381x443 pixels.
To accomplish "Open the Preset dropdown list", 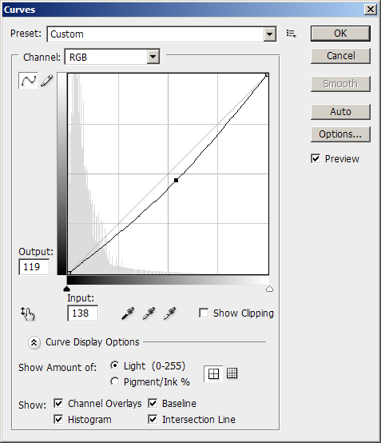I will coord(270,34).
